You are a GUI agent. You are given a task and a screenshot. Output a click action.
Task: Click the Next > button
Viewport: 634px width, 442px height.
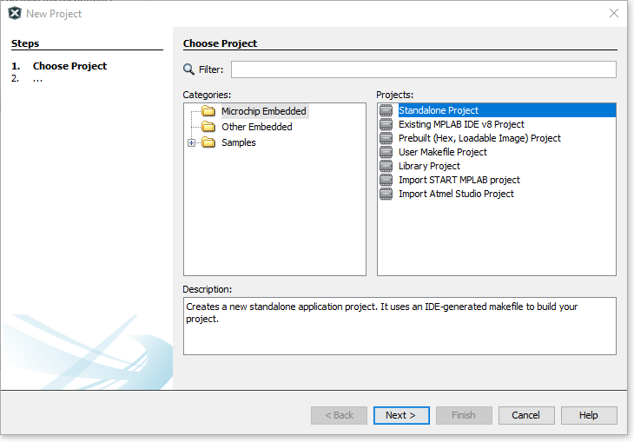pyautogui.click(x=401, y=415)
